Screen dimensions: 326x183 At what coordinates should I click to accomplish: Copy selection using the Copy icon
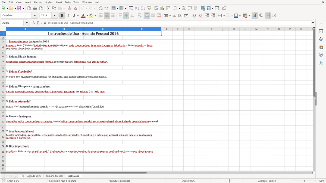(54, 8)
